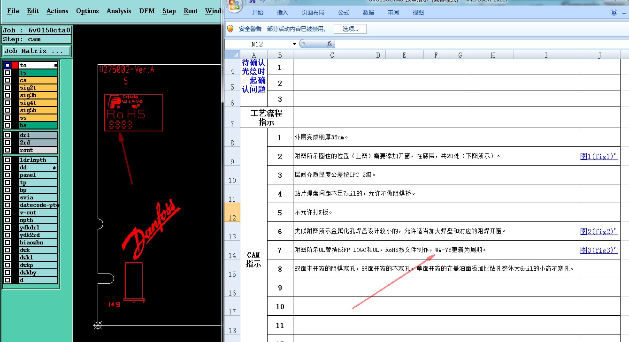629x342 pixels.
Task: Toggle the checkbox for layer to
Action: [x=8, y=65]
